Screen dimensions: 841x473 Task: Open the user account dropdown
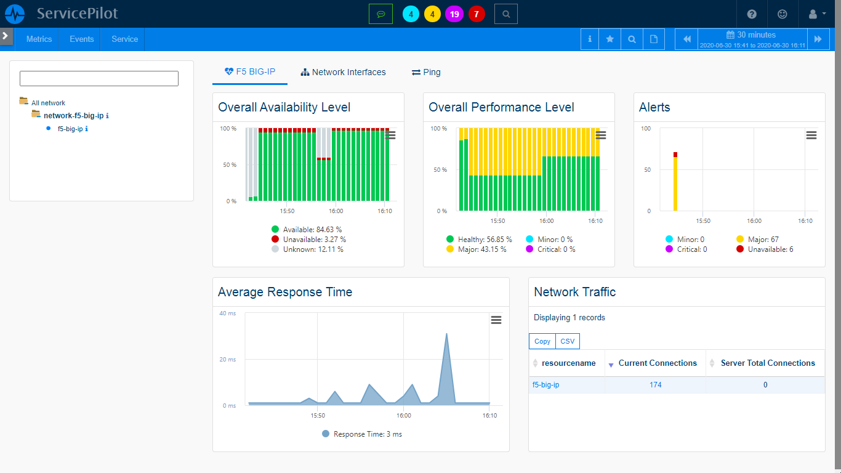click(x=816, y=14)
